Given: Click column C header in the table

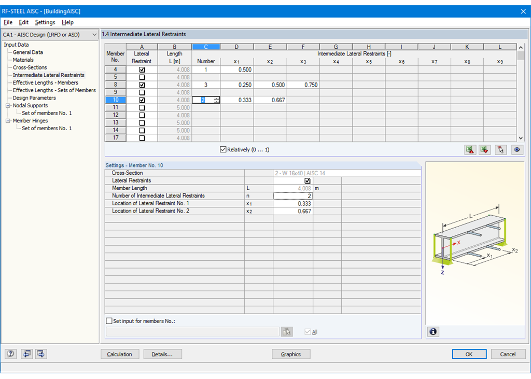Looking at the screenshot, I should coord(206,47).
